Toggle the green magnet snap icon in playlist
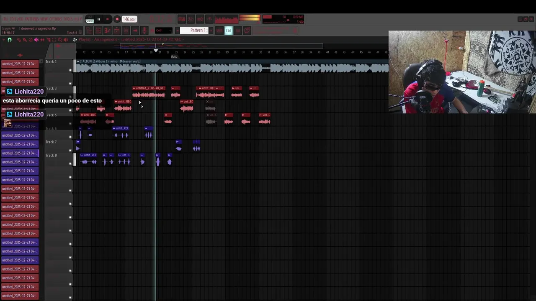536x301 pixels. click(10, 40)
